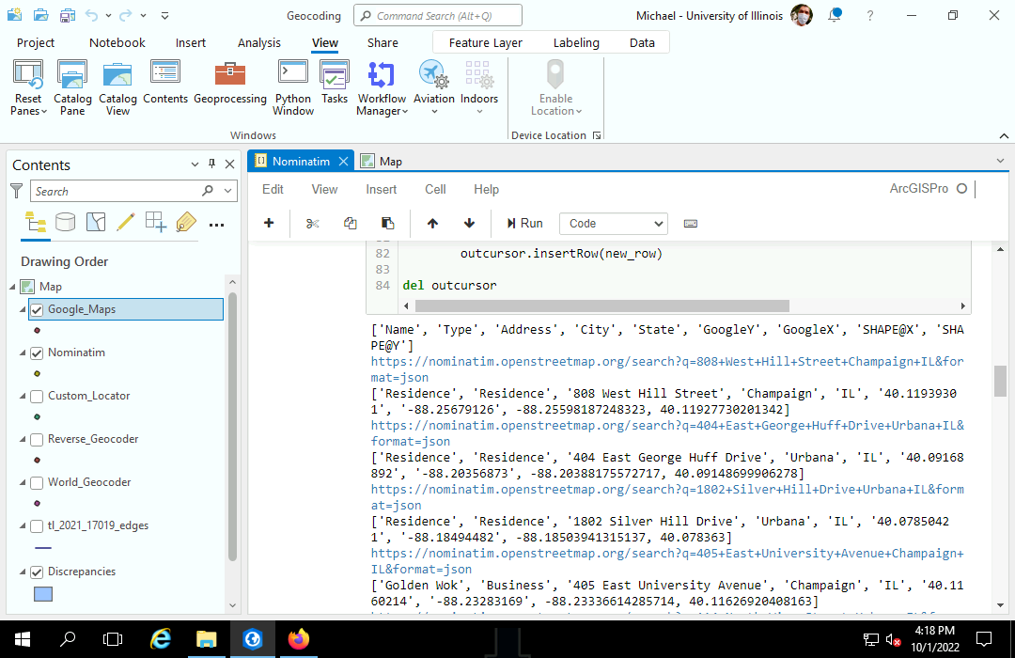Switch to the Analysis ribbon tab
The width and height of the screenshot is (1015, 658).
[258, 42]
